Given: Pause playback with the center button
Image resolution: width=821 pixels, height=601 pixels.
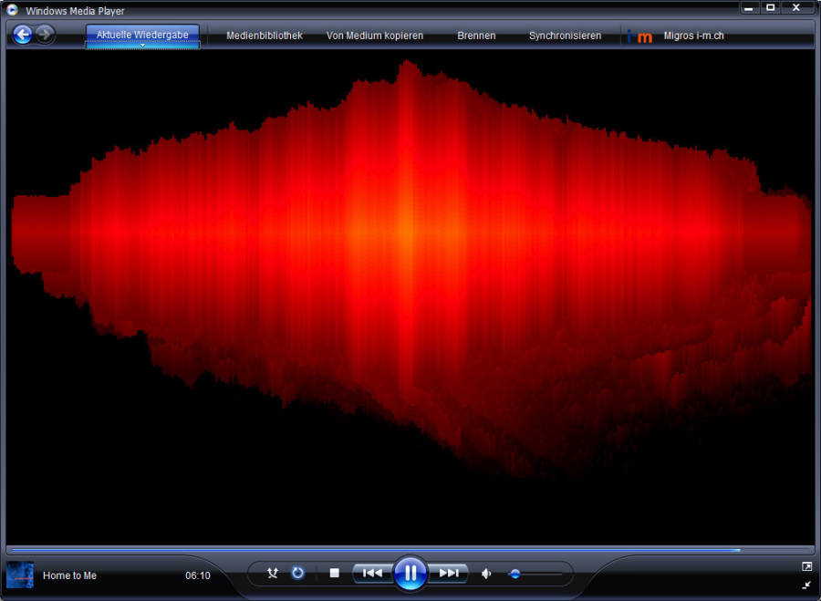Looking at the screenshot, I should (410, 573).
